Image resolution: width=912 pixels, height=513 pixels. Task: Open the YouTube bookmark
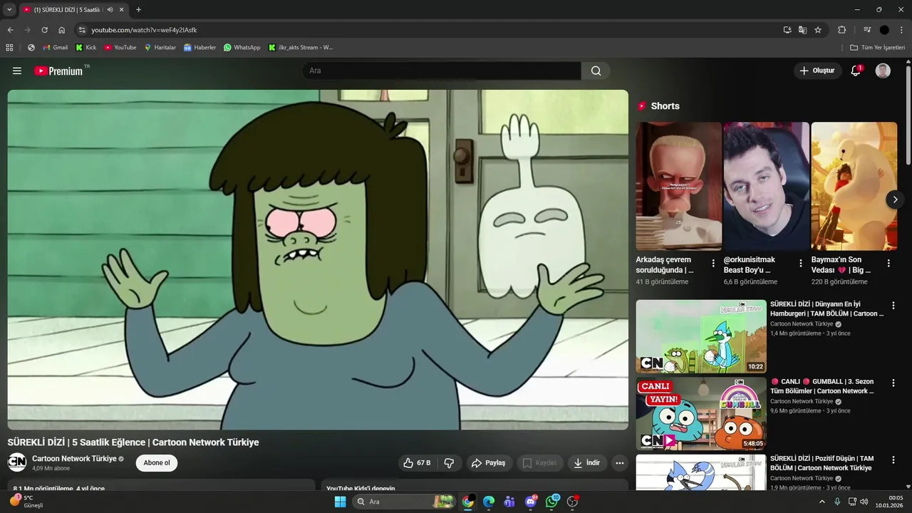(x=120, y=48)
